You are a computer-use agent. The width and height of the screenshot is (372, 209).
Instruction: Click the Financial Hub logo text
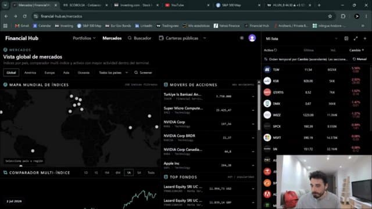point(22,38)
